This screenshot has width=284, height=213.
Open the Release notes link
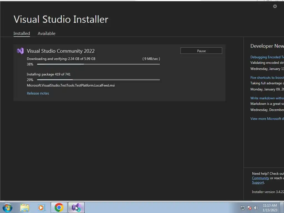pyautogui.click(x=38, y=93)
